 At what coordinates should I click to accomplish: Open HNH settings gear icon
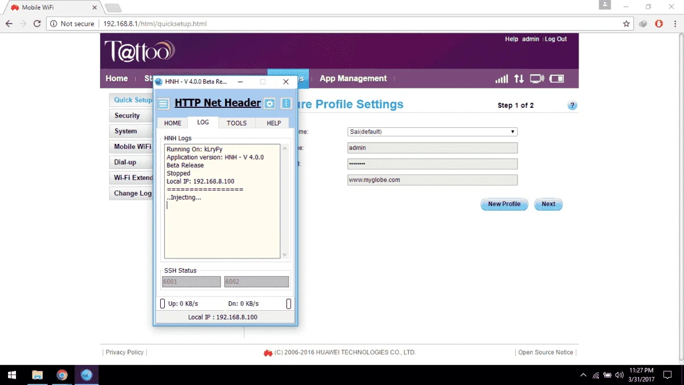click(x=270, y=103)
